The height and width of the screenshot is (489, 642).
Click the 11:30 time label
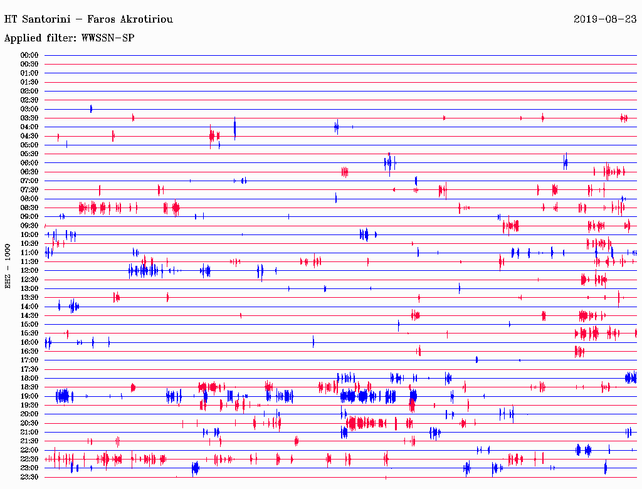coord(29,261)
